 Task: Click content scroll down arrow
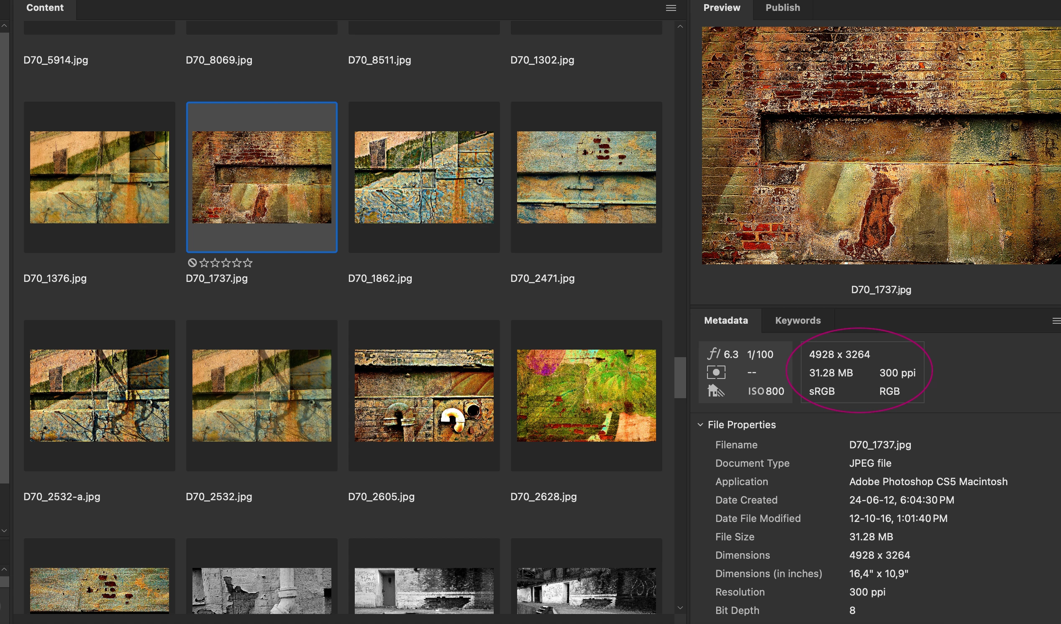680,608
